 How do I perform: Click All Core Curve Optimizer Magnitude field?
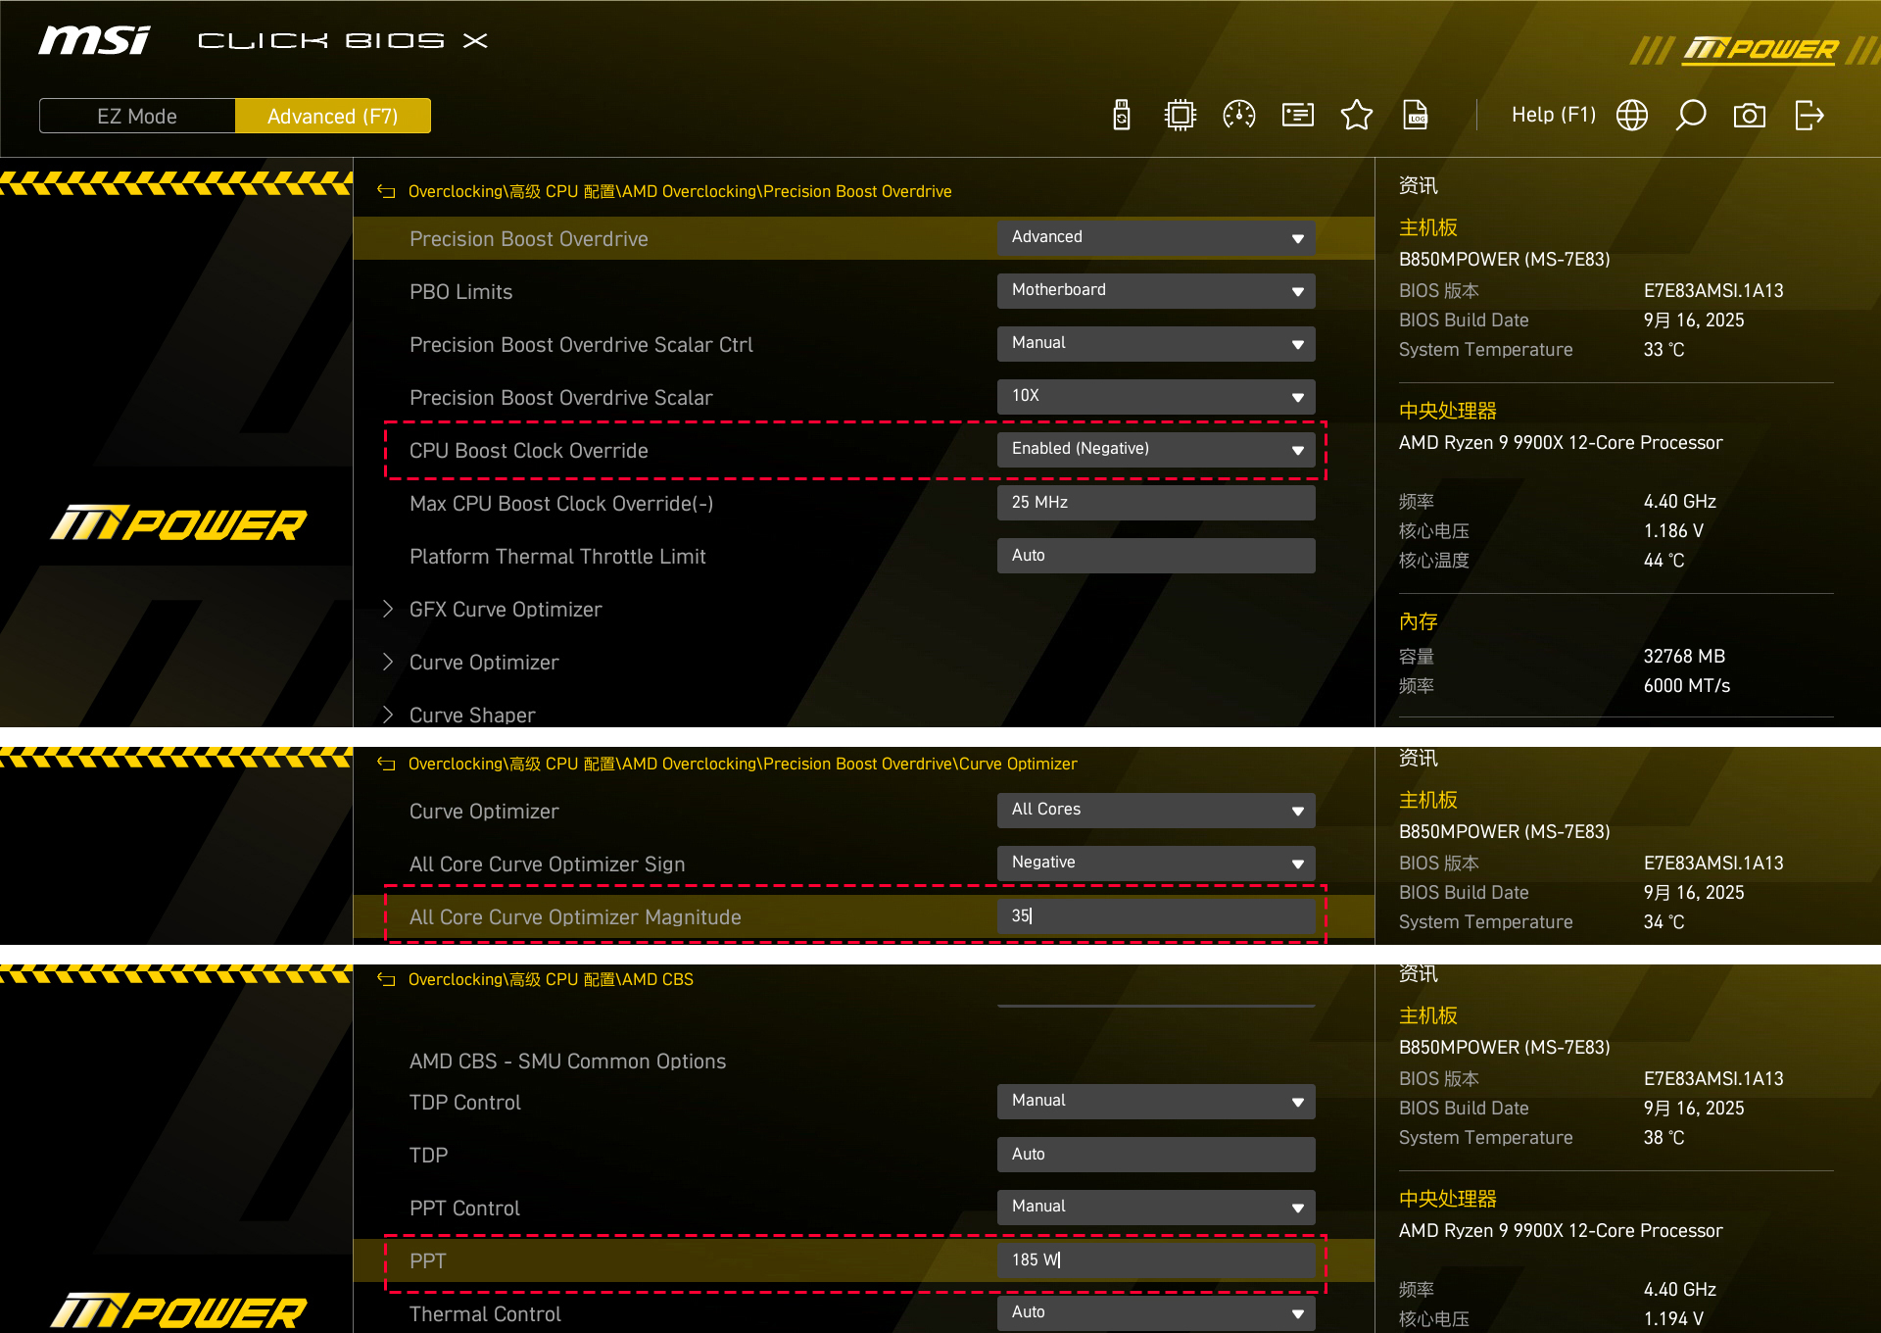pyautogui.click(x=1156, y=916)
